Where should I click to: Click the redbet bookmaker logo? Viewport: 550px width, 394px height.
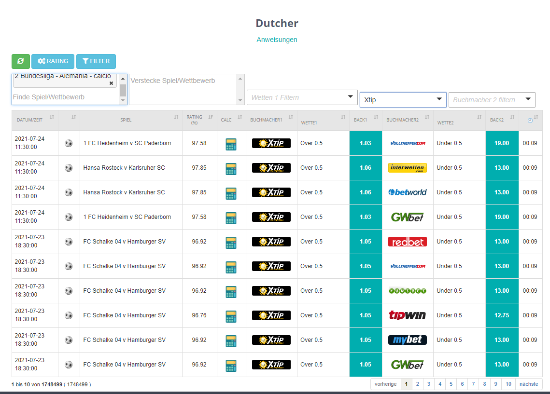point(408,242)
